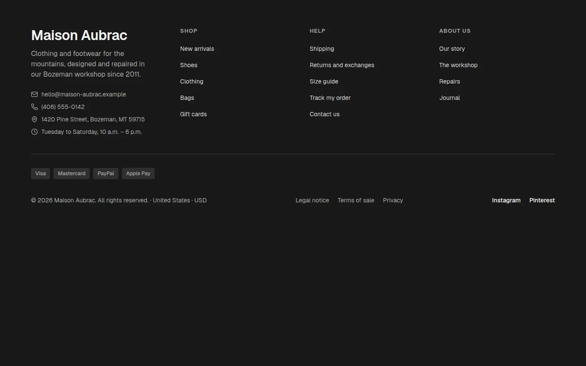Open the Size guide
The width and height of the screenshot is (586, 366).
pyautogui.click(x=324, y=81)
